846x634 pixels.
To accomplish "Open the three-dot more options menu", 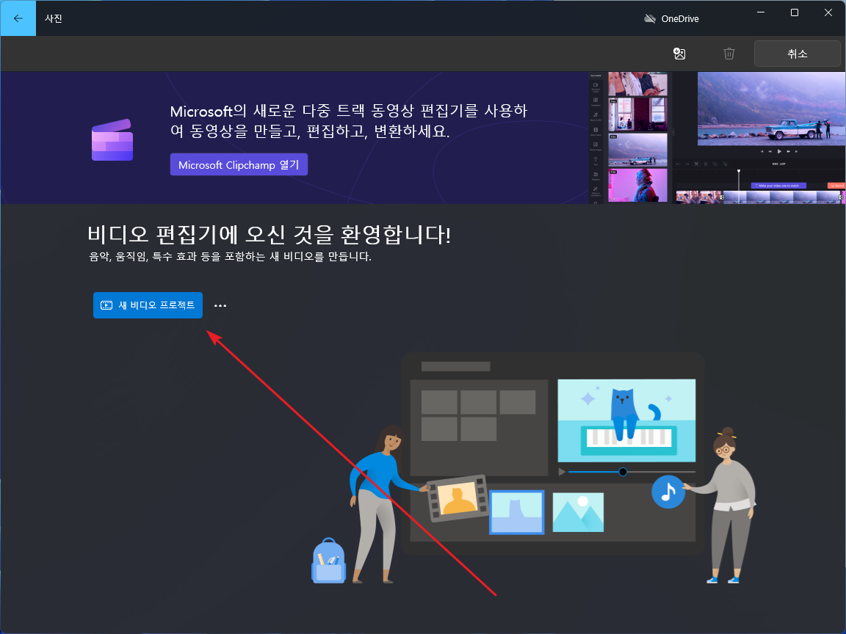I will point(220,306).
